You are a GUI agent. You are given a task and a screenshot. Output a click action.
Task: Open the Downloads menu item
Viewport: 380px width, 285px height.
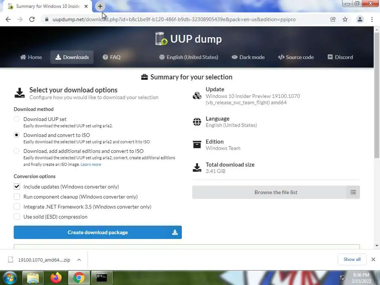click(72, 57)
